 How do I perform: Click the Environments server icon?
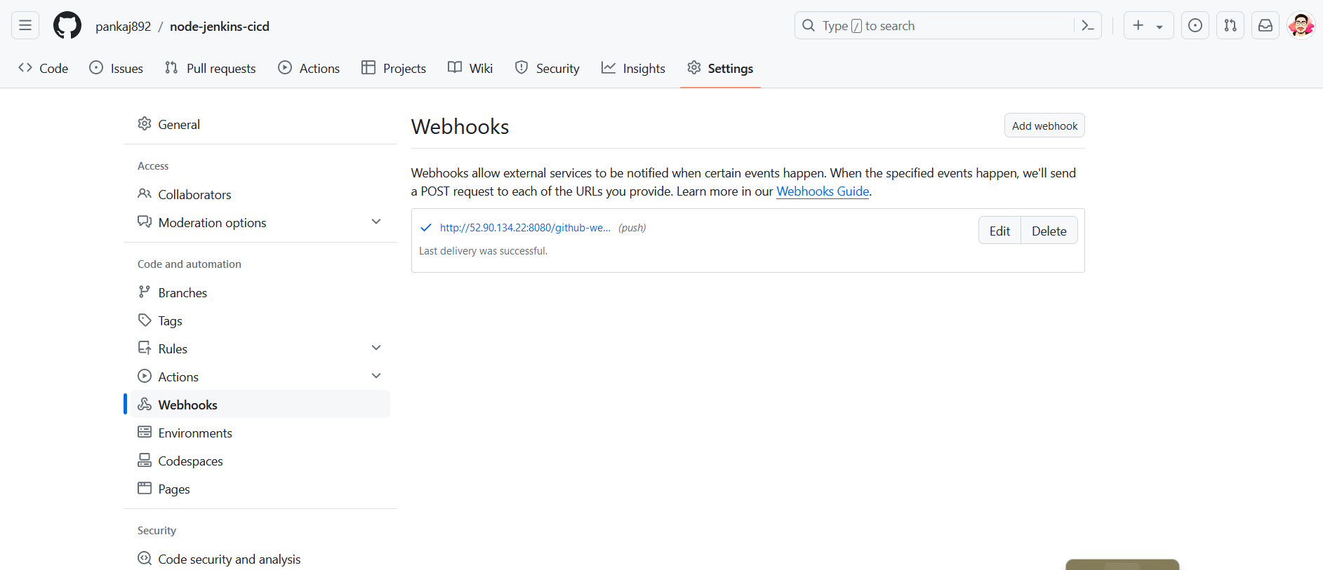pos(145,432)
